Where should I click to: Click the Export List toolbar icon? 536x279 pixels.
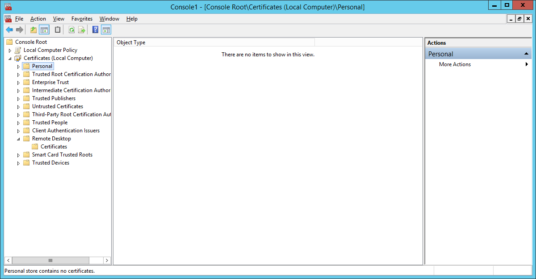(82, 30)
